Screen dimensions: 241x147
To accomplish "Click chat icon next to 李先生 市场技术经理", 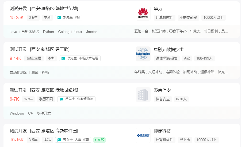I will [63, 58].
